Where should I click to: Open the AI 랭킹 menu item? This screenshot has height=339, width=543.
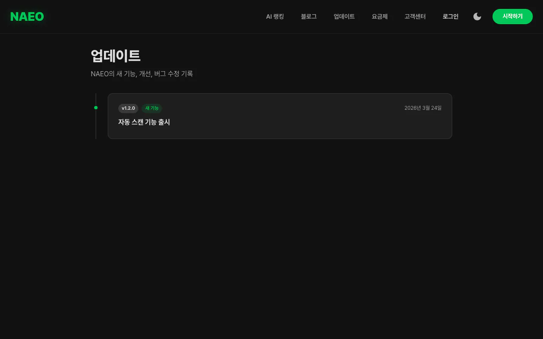275,17
